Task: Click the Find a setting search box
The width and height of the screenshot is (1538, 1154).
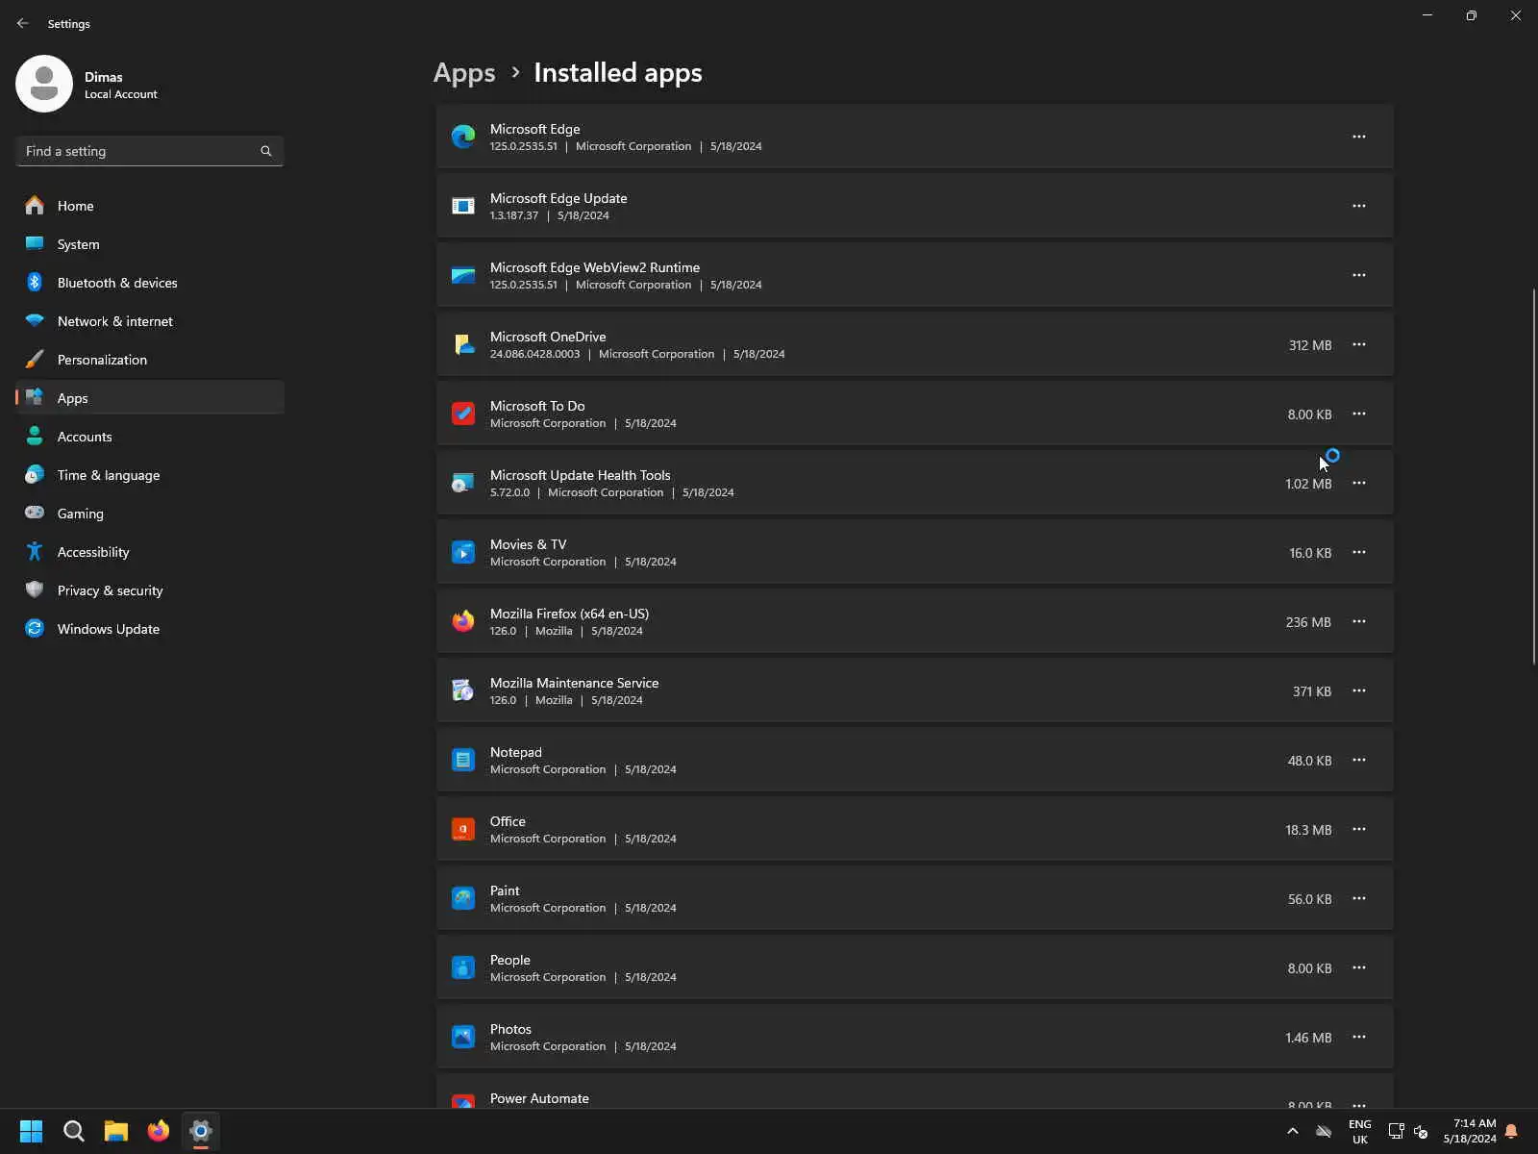Action: coord(139,151)
